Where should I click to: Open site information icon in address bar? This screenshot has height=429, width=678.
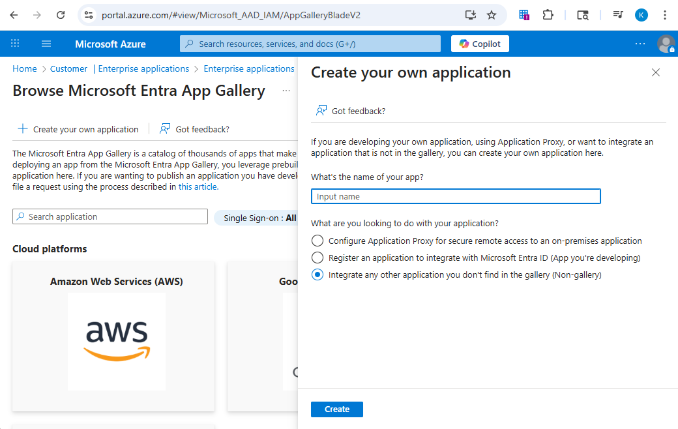click(x=89, y=15)
